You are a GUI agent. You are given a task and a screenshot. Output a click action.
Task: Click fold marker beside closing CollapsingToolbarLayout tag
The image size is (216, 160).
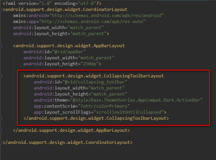[1, 118]
